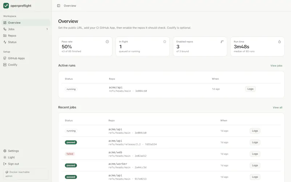Click the passed badge for 7d55a534
The height and width of the screenshot is (182, 291).
(x=71, y=142)
